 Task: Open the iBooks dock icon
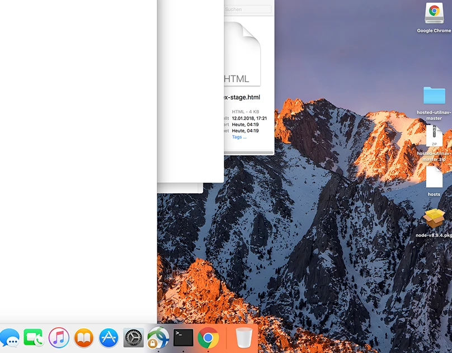coord(84,338)
